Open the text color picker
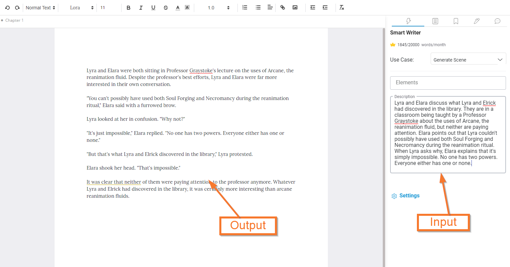The height and width of the screenshot is (267, 510). pos(178,8)
